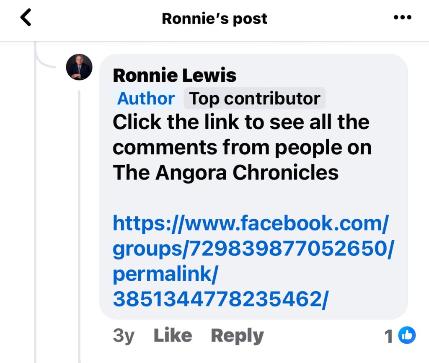Tap the blue thumbs-up reaction icon

(407, 335)
